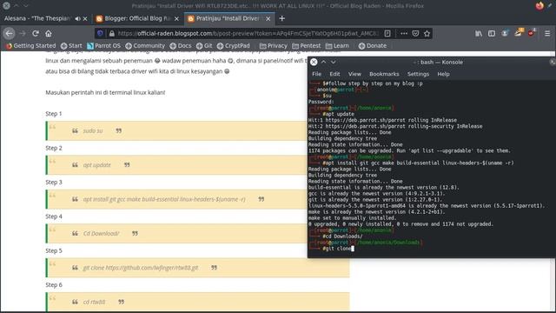This screenshot has width=556, height=313.
Task: Close the Konsole window
Action: coord(314,62)
